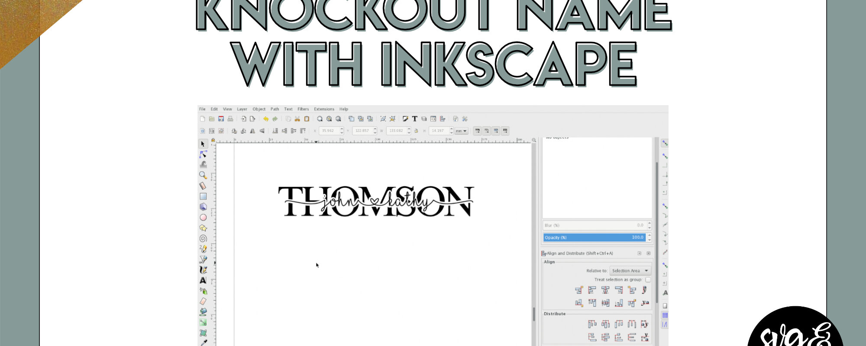Toggle the lock width and height ratio
Viewport: 866px width, 346px height.
416,131
